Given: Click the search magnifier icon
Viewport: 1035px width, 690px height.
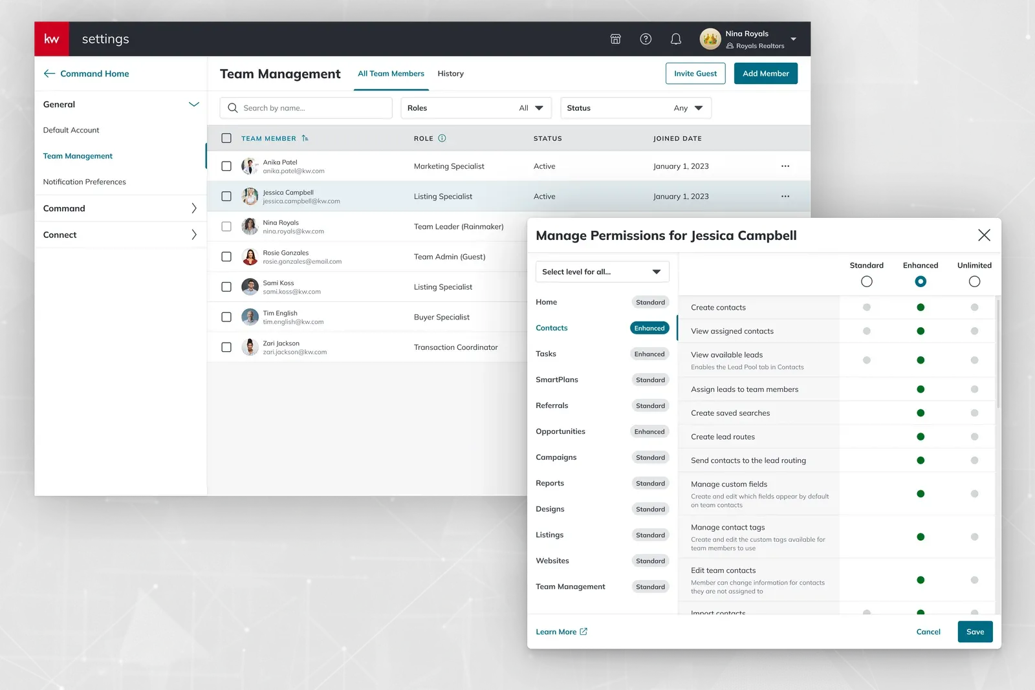Looking at the screenshot, I should click(x=233, y=108).
